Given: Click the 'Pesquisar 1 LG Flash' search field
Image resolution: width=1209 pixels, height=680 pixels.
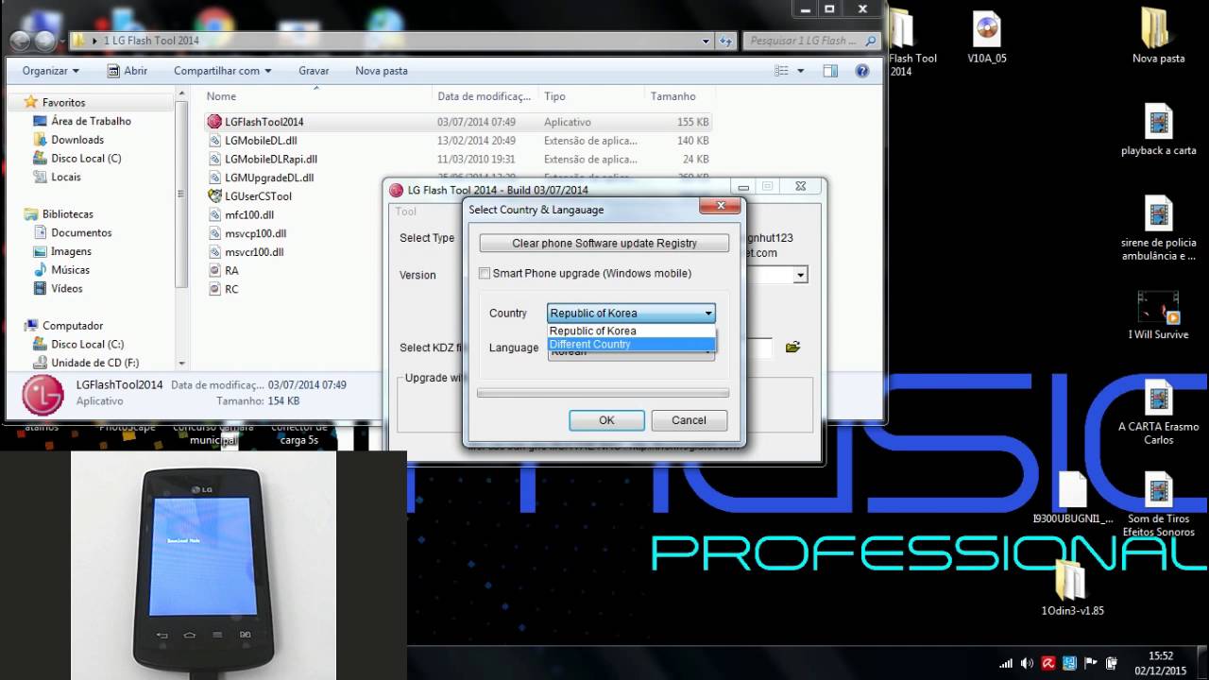Looking at the screenshot, I should tap(812, 41).
